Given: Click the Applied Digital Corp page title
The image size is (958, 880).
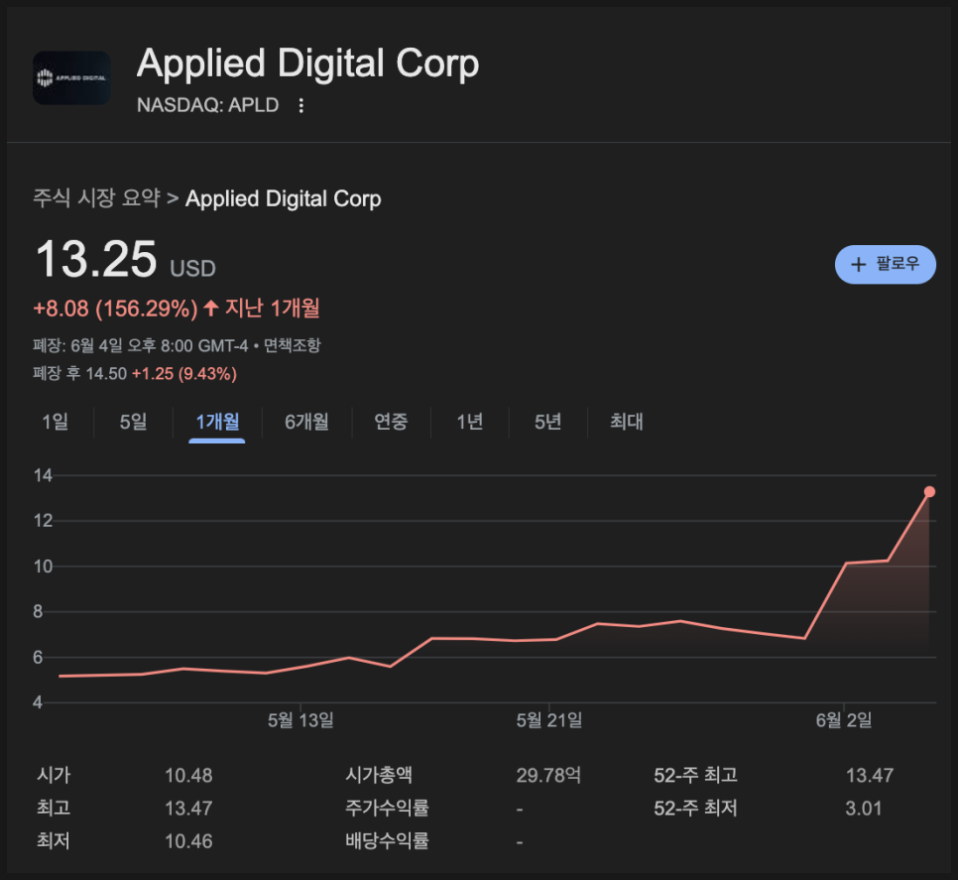Looking at the screenshot, I should (307, 63).
